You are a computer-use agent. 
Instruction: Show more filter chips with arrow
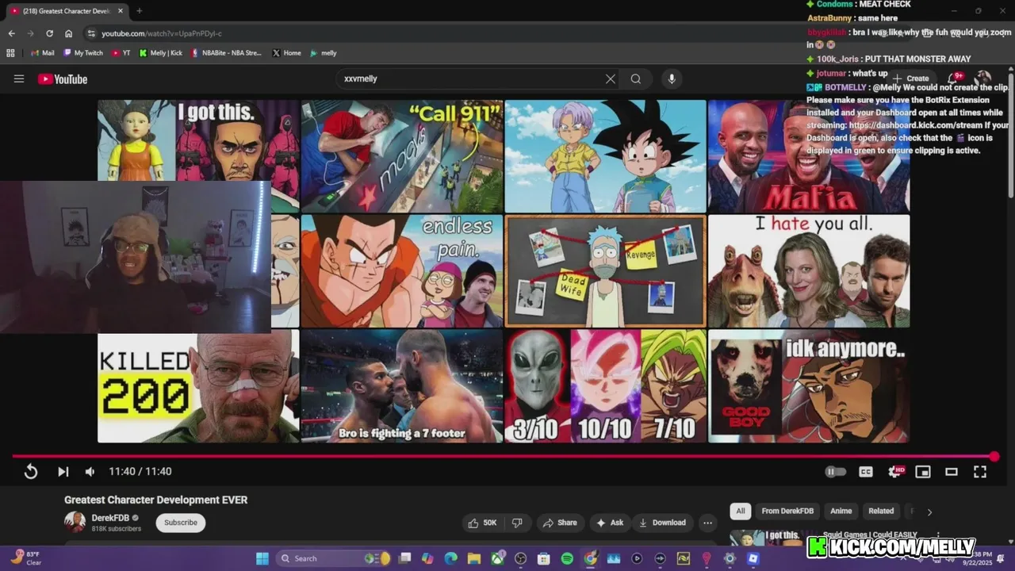click(x=929, y=512)
